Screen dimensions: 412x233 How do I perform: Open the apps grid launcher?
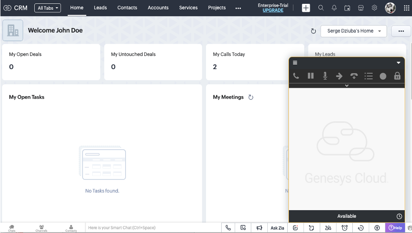point(406,8)
